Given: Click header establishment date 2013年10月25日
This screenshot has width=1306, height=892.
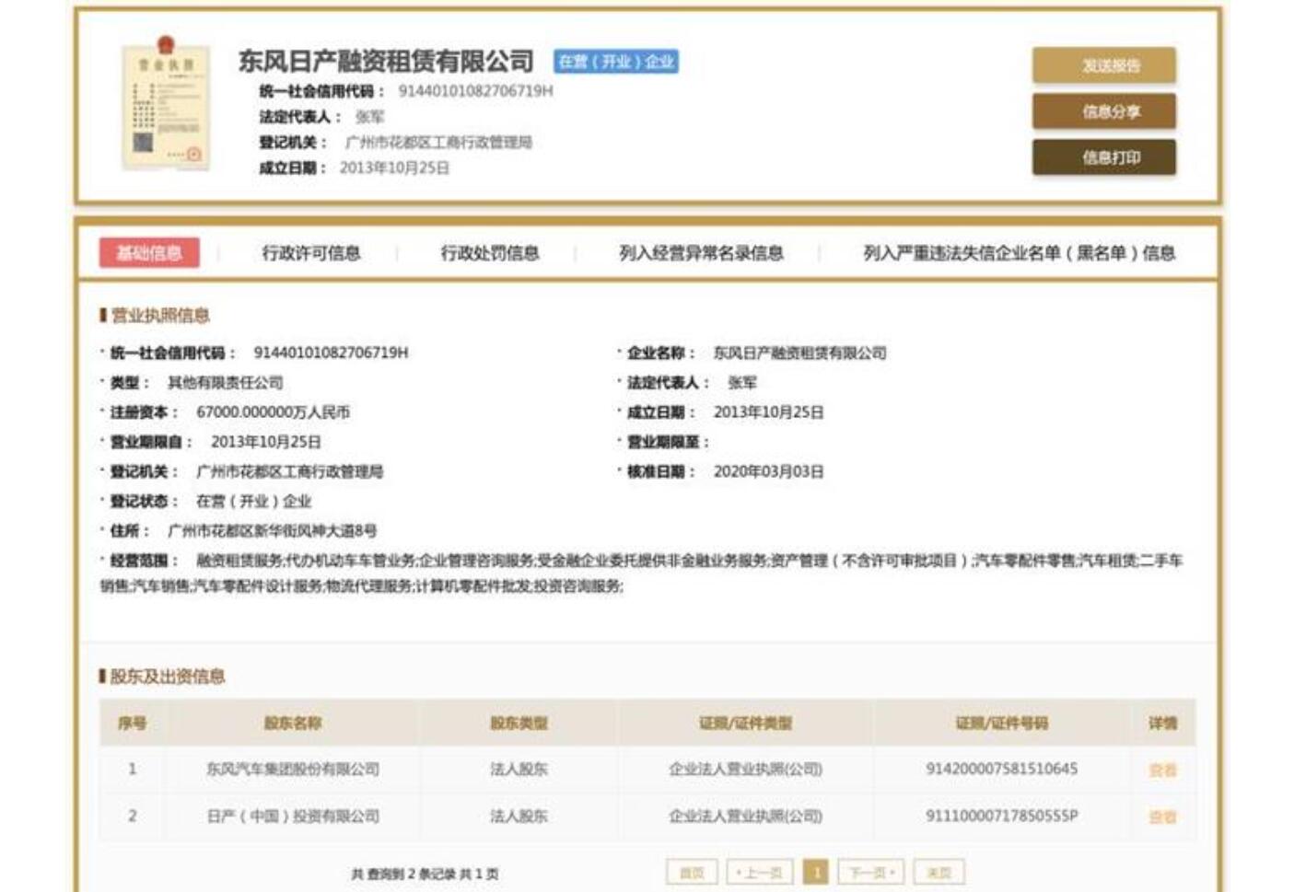Looking at the screenshot, I should point(394,168).
